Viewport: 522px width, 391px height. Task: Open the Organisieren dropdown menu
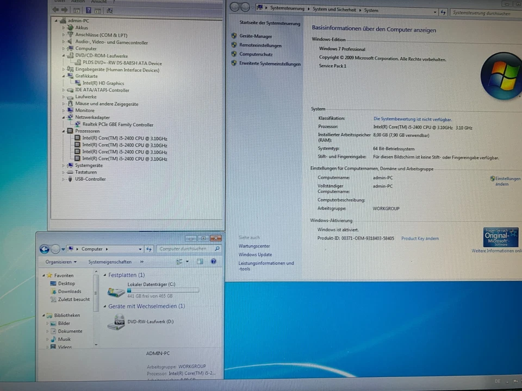click(61, 262)
